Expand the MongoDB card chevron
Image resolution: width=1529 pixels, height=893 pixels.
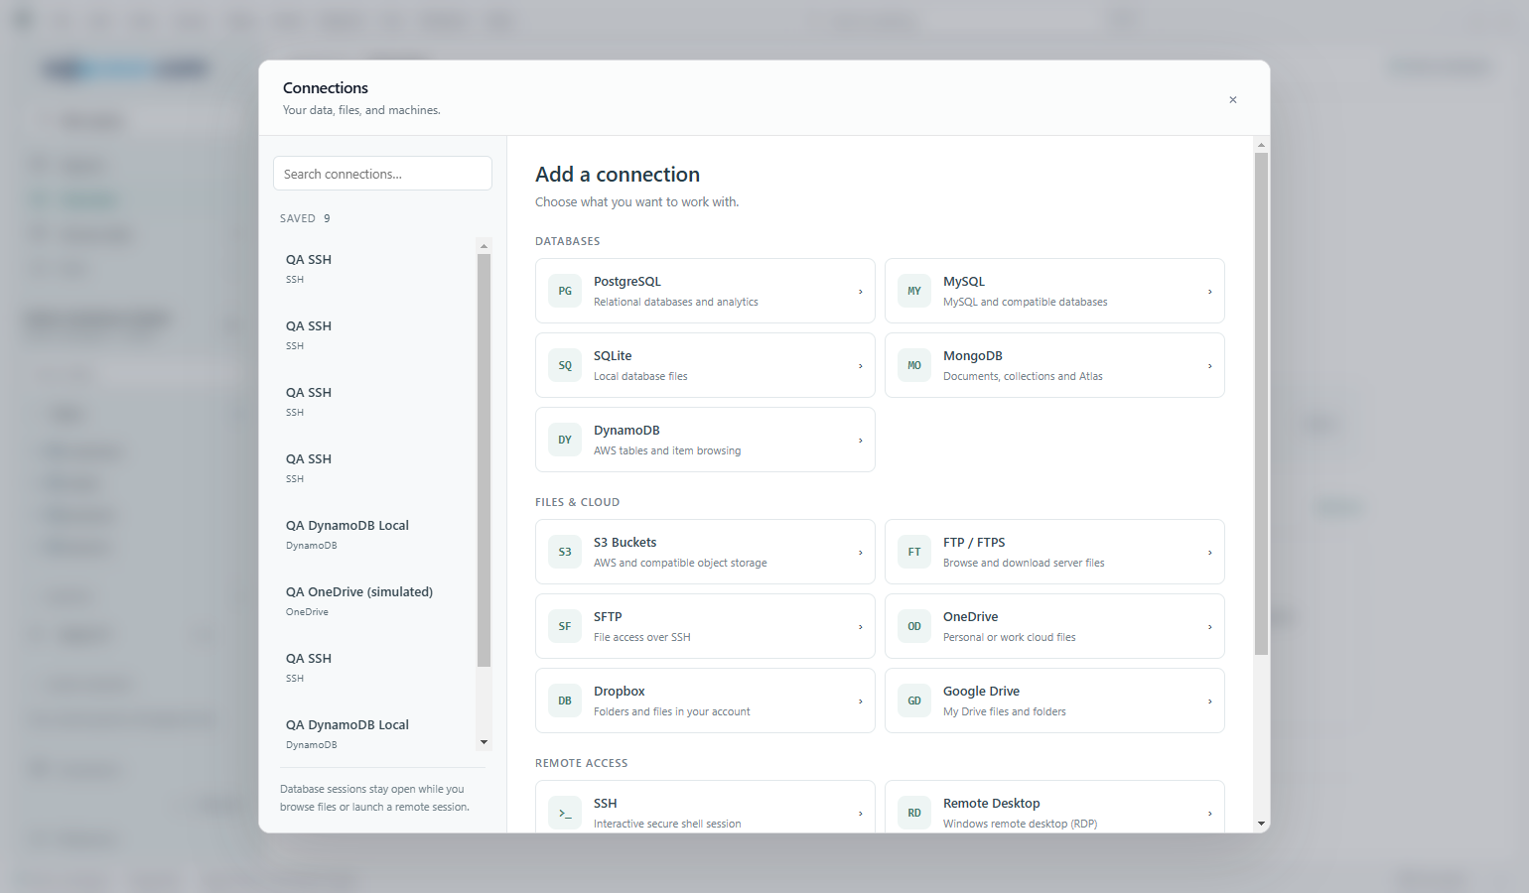tap(1209, 366)
